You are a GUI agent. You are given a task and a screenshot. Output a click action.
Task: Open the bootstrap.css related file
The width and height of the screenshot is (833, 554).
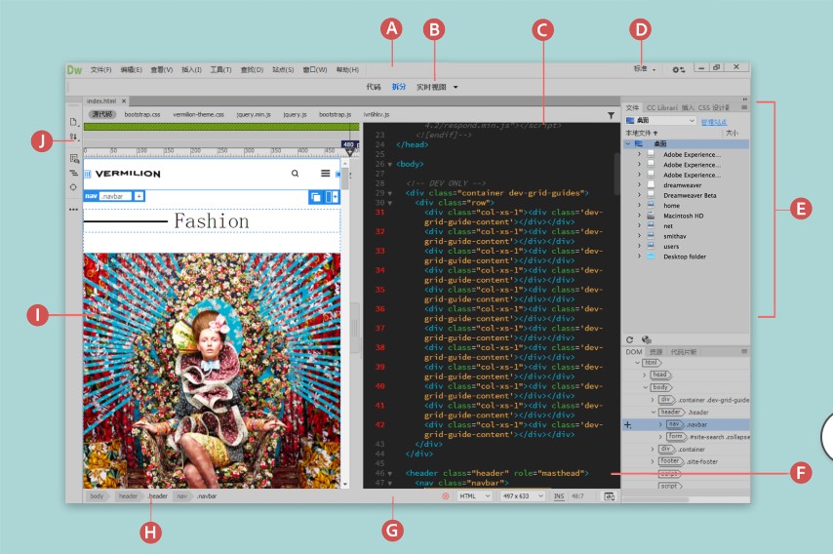click(x=141, y=114)
